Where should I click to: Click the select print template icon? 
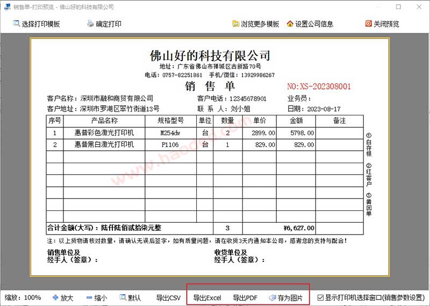[x=16, y=24]
